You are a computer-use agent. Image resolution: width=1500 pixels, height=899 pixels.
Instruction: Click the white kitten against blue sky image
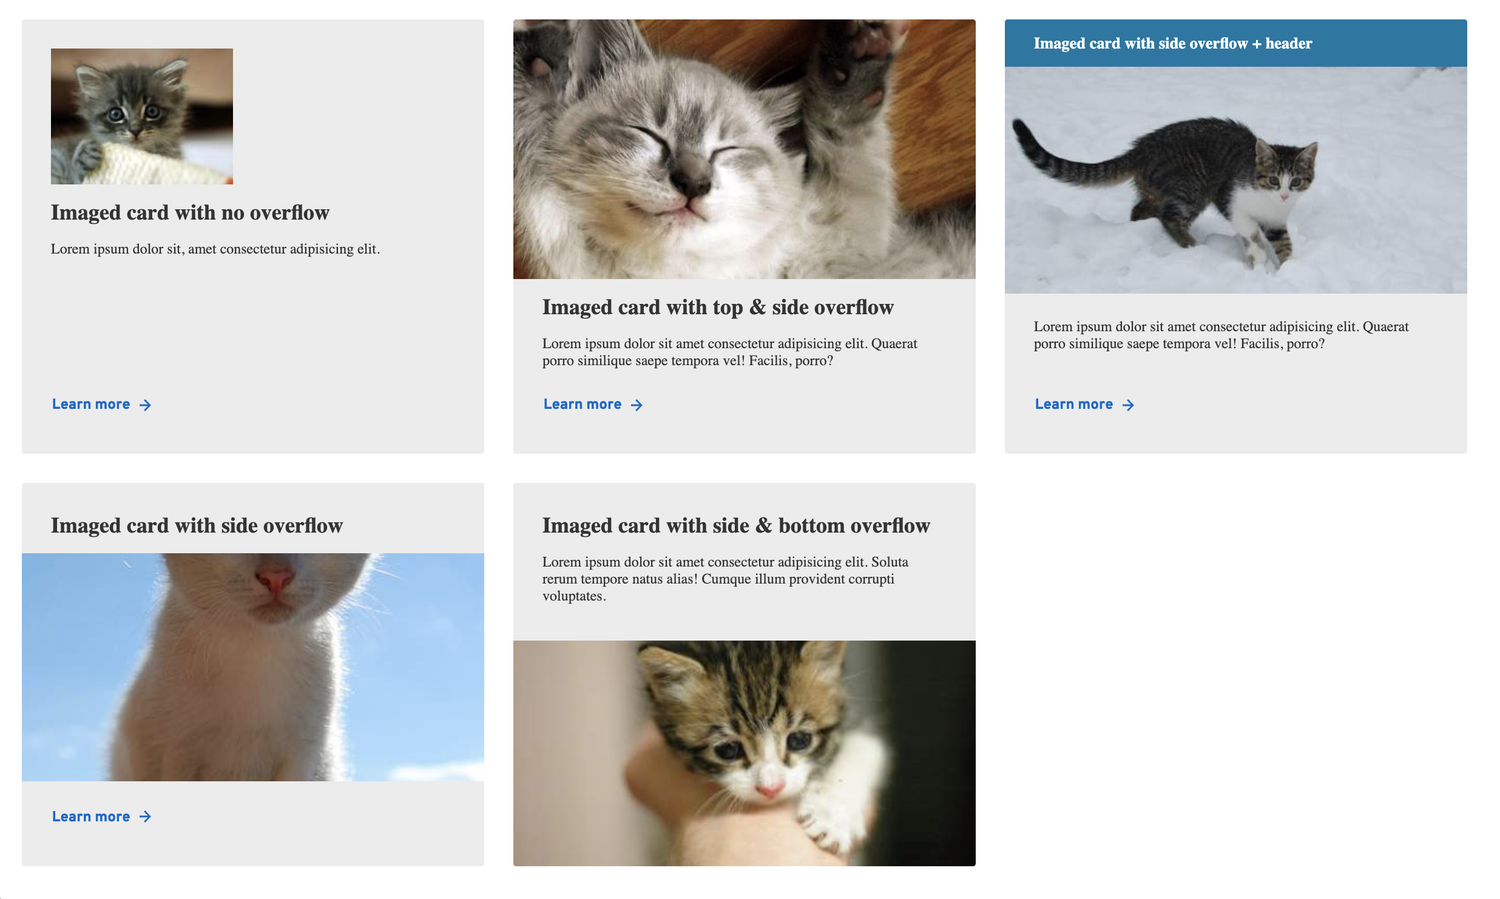point(253,667)
